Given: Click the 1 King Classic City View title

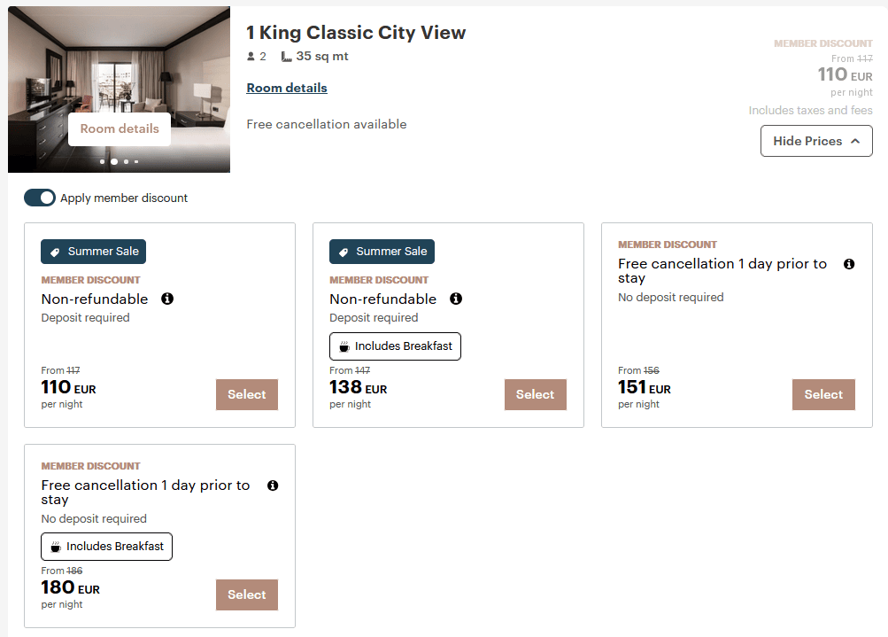Looking at the screenshot, I should point(356,33).
